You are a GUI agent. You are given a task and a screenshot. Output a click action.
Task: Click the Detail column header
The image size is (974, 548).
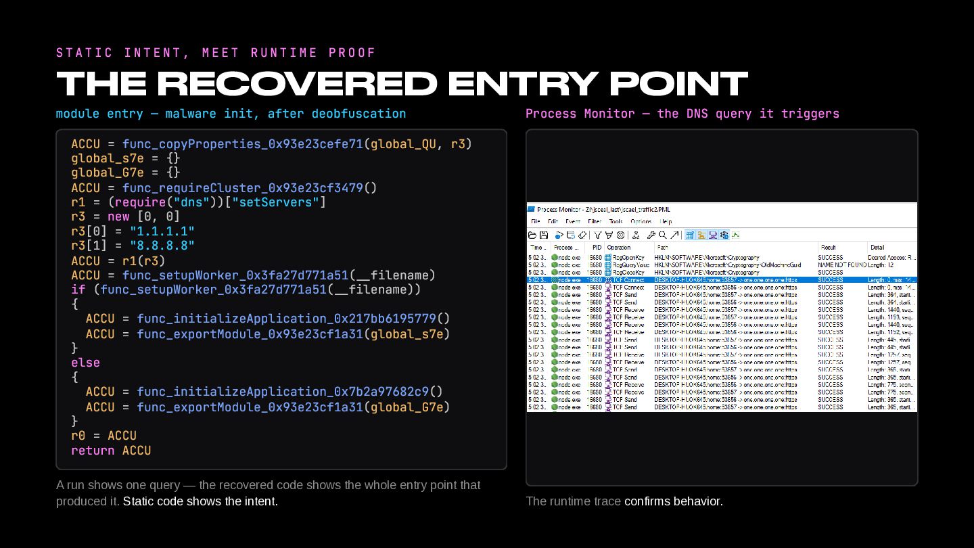(892, 248)
